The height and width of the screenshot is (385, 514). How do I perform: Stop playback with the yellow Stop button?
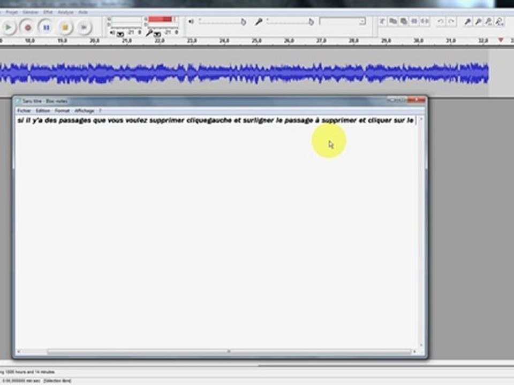65,27
